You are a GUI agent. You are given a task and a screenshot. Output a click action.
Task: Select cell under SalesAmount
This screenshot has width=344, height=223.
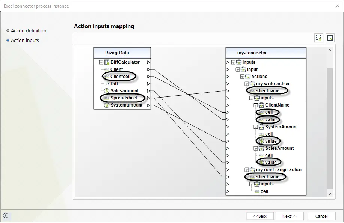pyautogui.click(x=269, y=155)
